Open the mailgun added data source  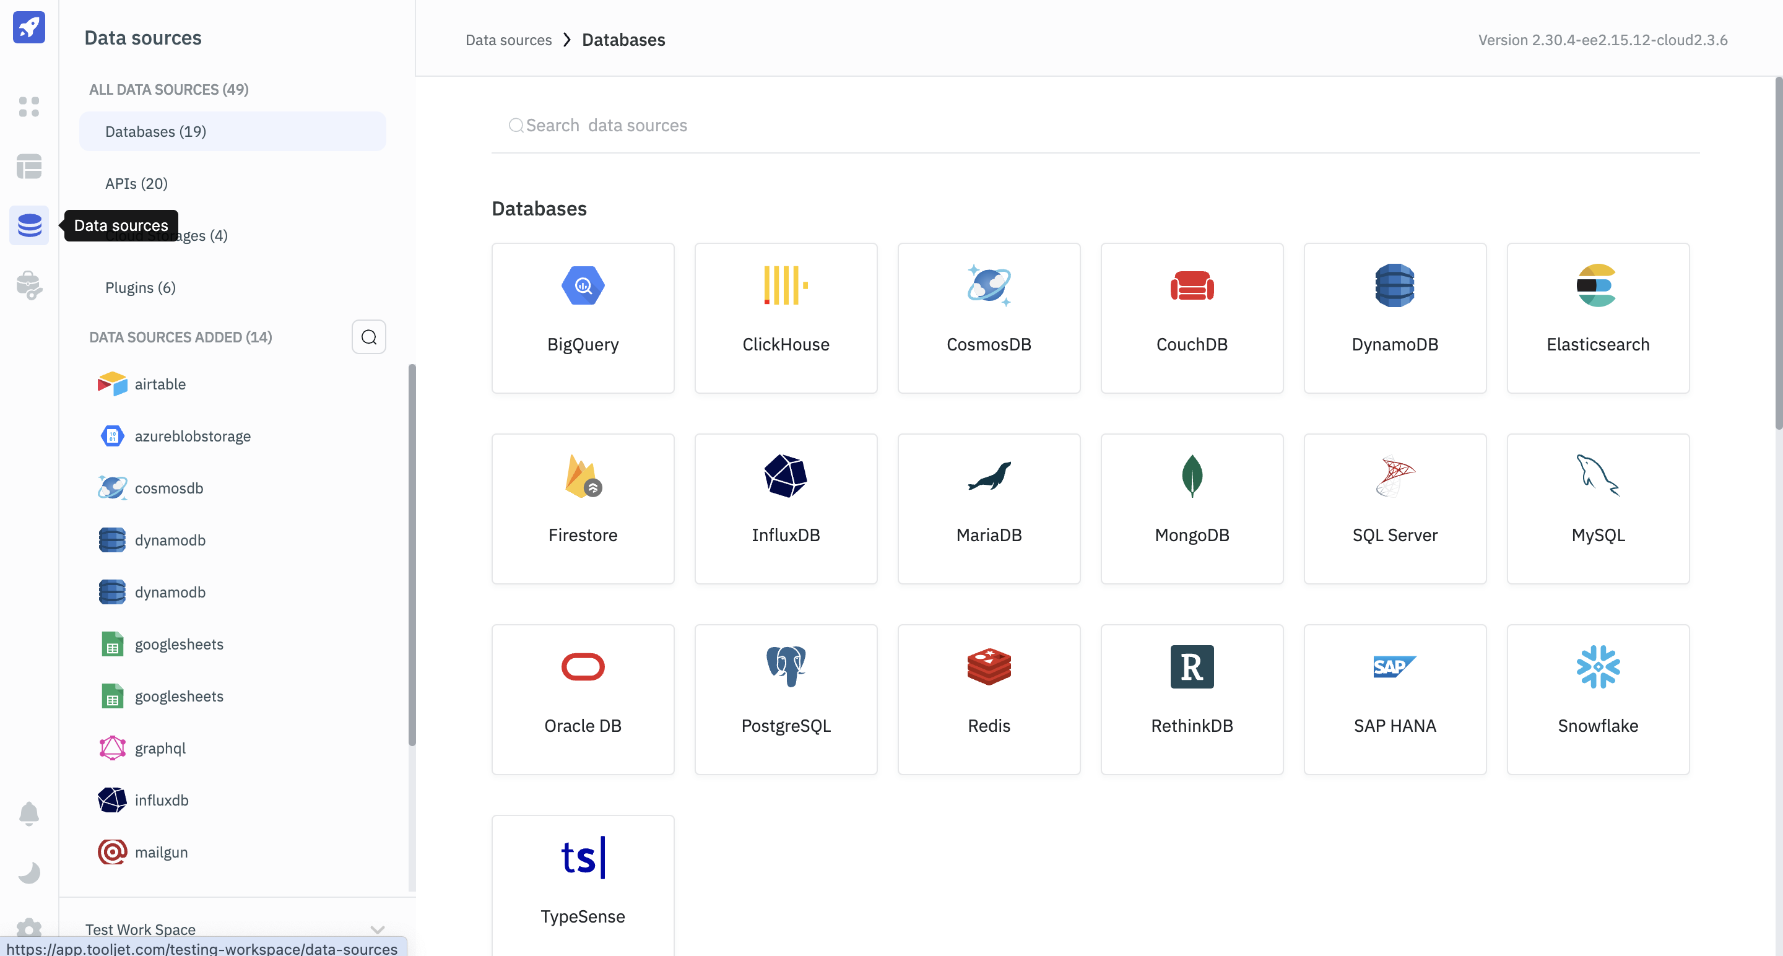point(161,852)
